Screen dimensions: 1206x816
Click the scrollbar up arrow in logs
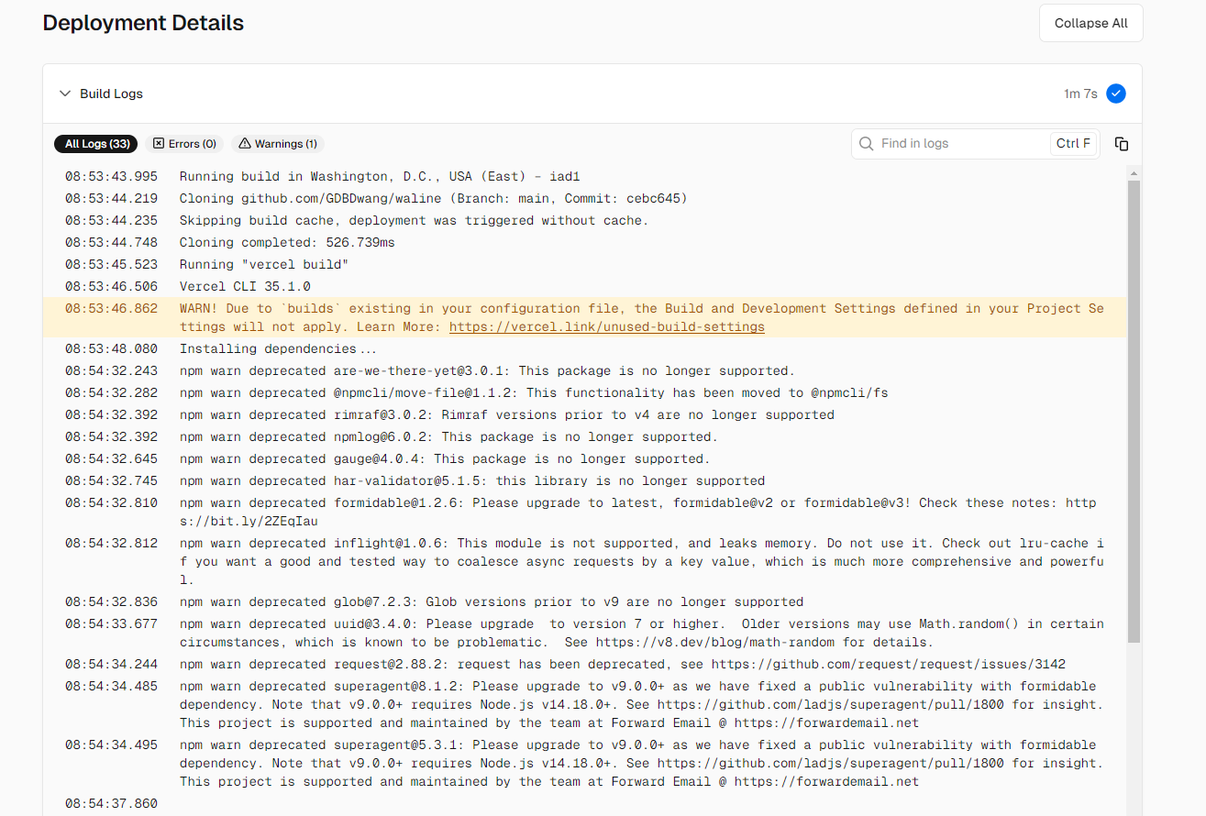click(x=1134, y=172)
